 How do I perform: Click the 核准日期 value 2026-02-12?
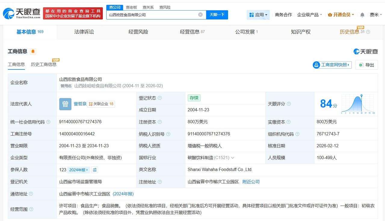point(328,146)
